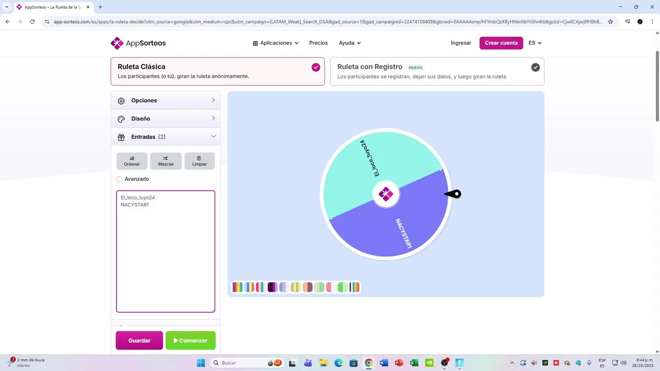
Task: Open the ES language selector
Action: (x=535, y=43)
